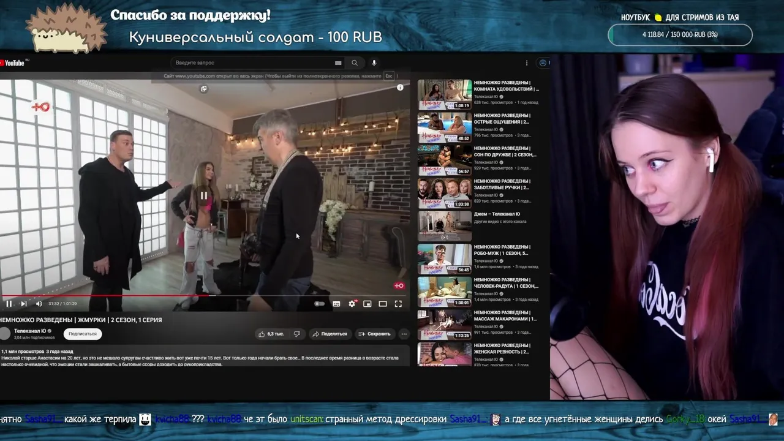Open the on-screen keyboard icon in search
784x441 pixels.
338,62
